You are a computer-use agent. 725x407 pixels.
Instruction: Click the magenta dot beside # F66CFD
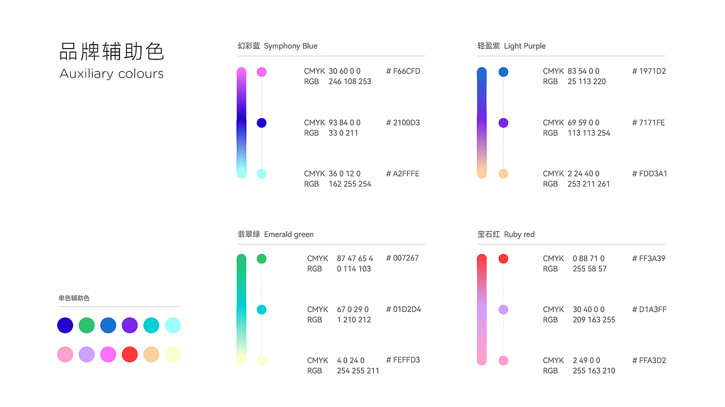coord(261,72)
